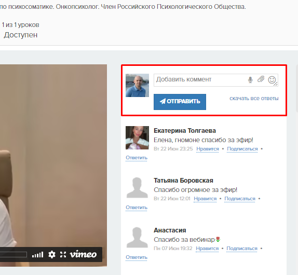Click the timestamp Вт 22 Июн 23:25
The width and height of the screenshot is (298, 275).
pyautogui.click(x=173, y=149)
